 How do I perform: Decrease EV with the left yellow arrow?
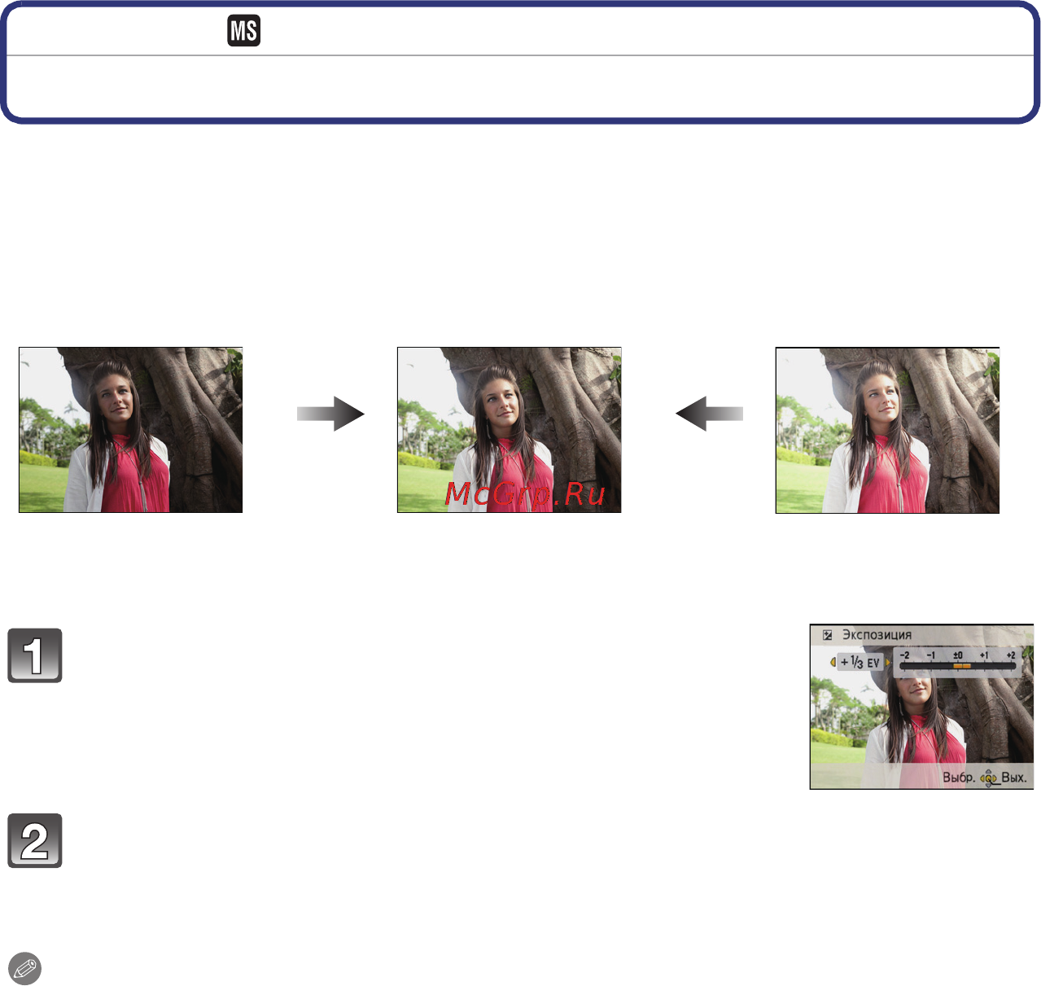pos(833,663)
